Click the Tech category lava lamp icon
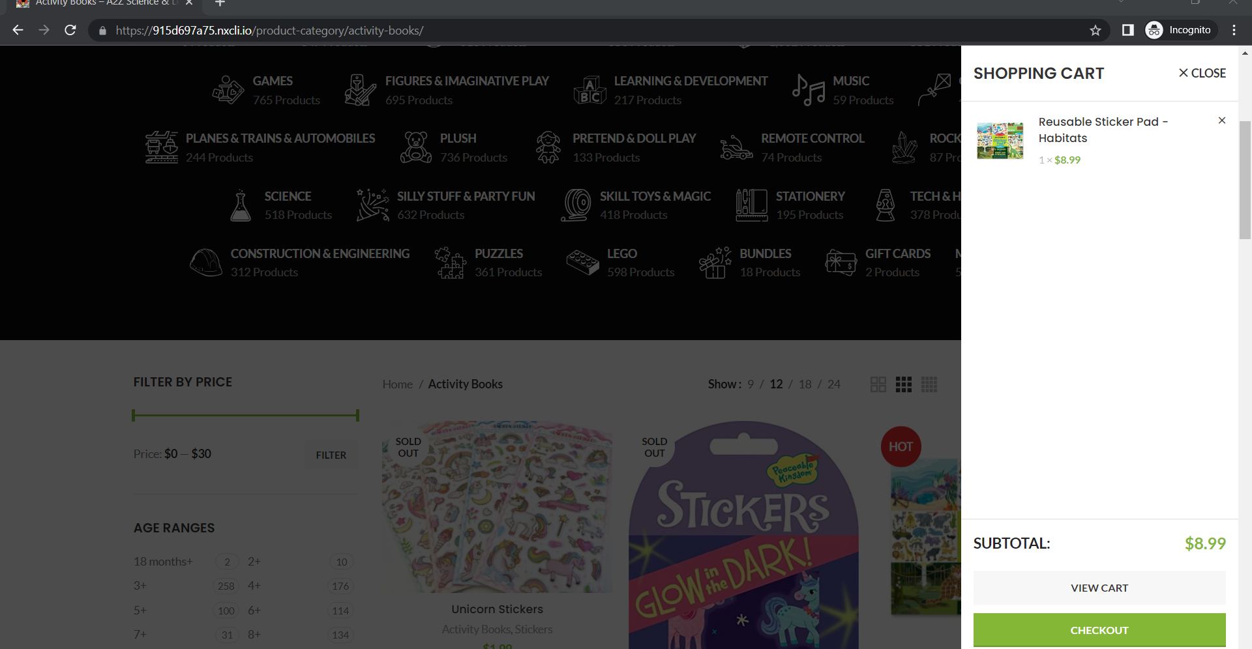 tap(886, 205)
